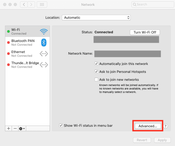Select Thunderbolt Bridge service in list
The height and width of the screenshot is (146, 175).
coord(27,65)
